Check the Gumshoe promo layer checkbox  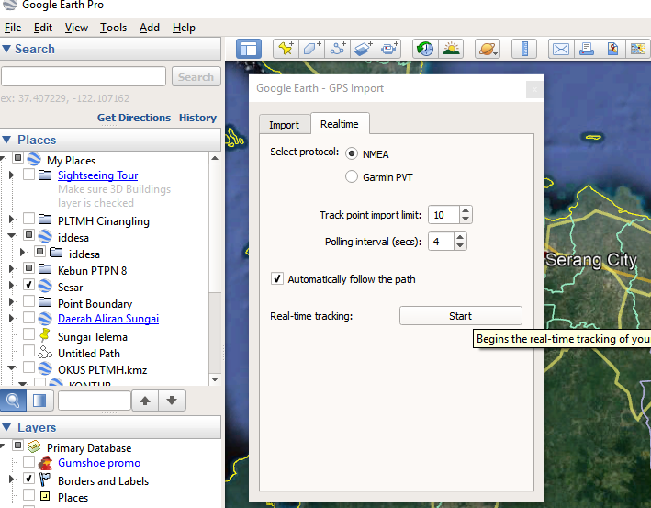28,461
